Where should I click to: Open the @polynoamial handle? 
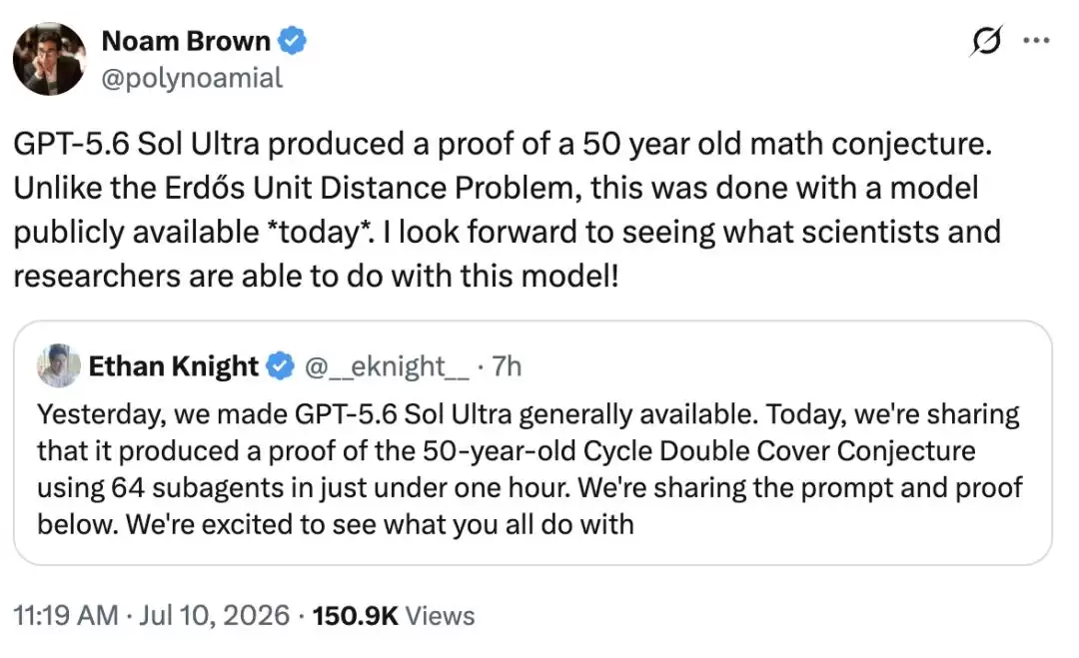coord(192,78)
